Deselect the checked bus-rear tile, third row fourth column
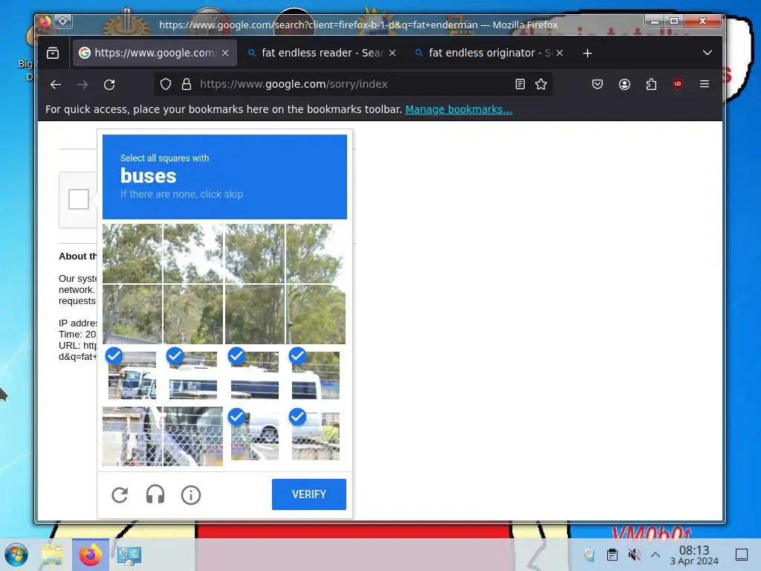The width and height of the screenshot is (761, 571). tap(316, 375)
